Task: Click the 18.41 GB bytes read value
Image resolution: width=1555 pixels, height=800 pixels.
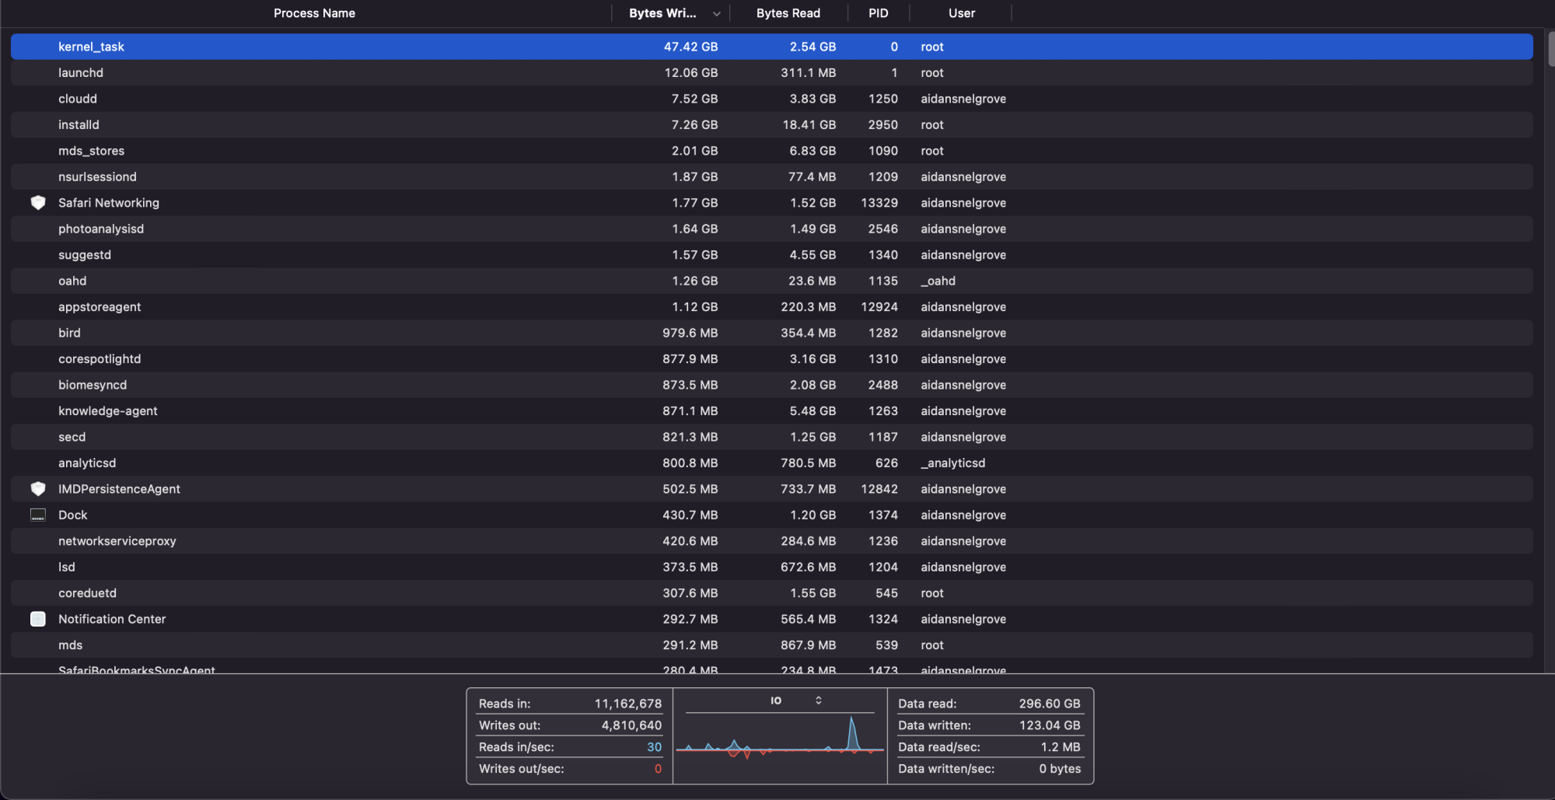Action: [x=809, y=125]
